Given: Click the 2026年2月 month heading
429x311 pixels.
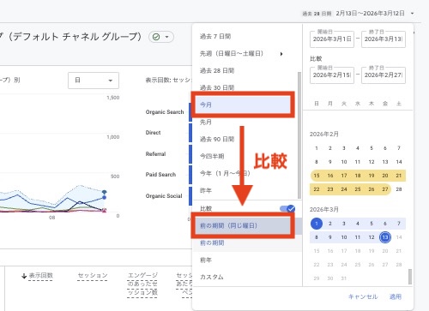Looking at the screenshot, I should pyautogui.click(x=324, y=135).
